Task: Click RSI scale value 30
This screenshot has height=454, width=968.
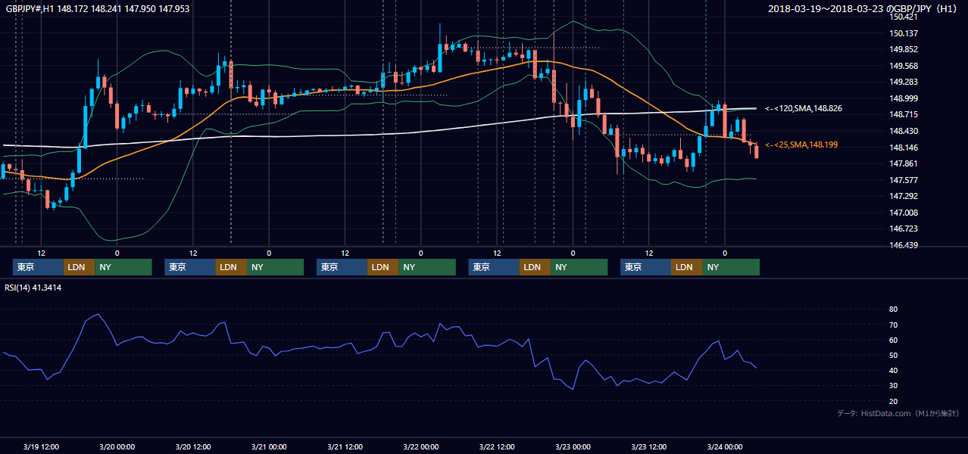Action: [x=893, y=386]
